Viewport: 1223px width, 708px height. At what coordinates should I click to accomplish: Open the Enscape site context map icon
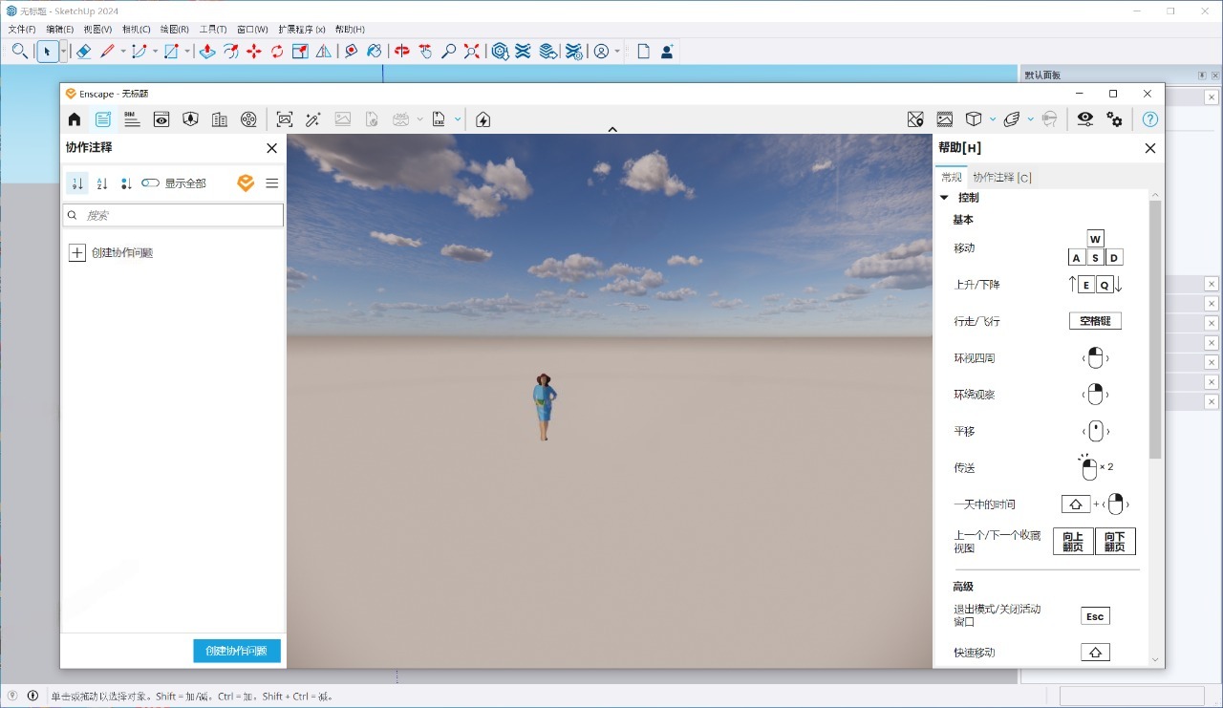(x=915, y=119)
